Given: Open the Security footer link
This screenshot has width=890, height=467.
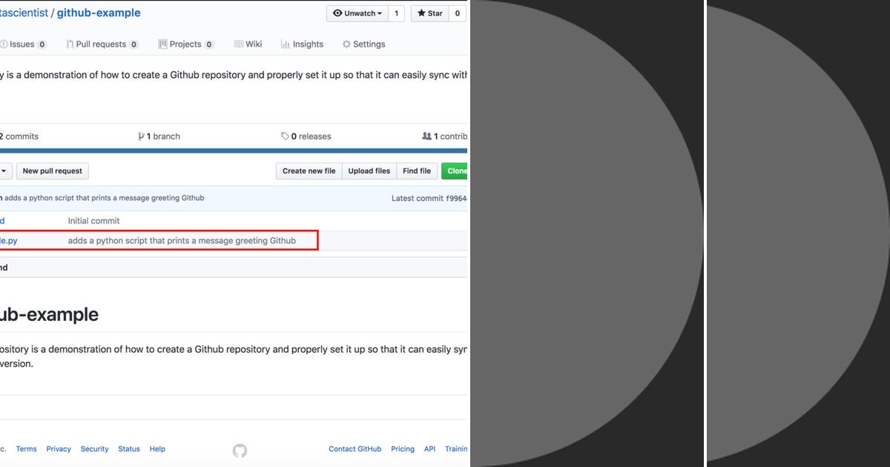Looking at the screenshot, I should point(94,449).
